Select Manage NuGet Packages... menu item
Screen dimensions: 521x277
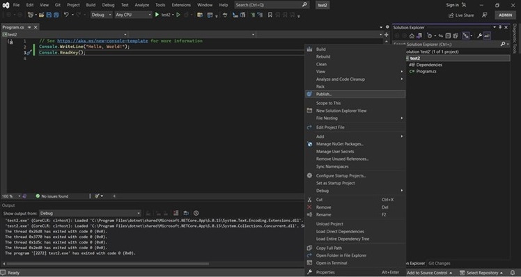click(355, 144)
